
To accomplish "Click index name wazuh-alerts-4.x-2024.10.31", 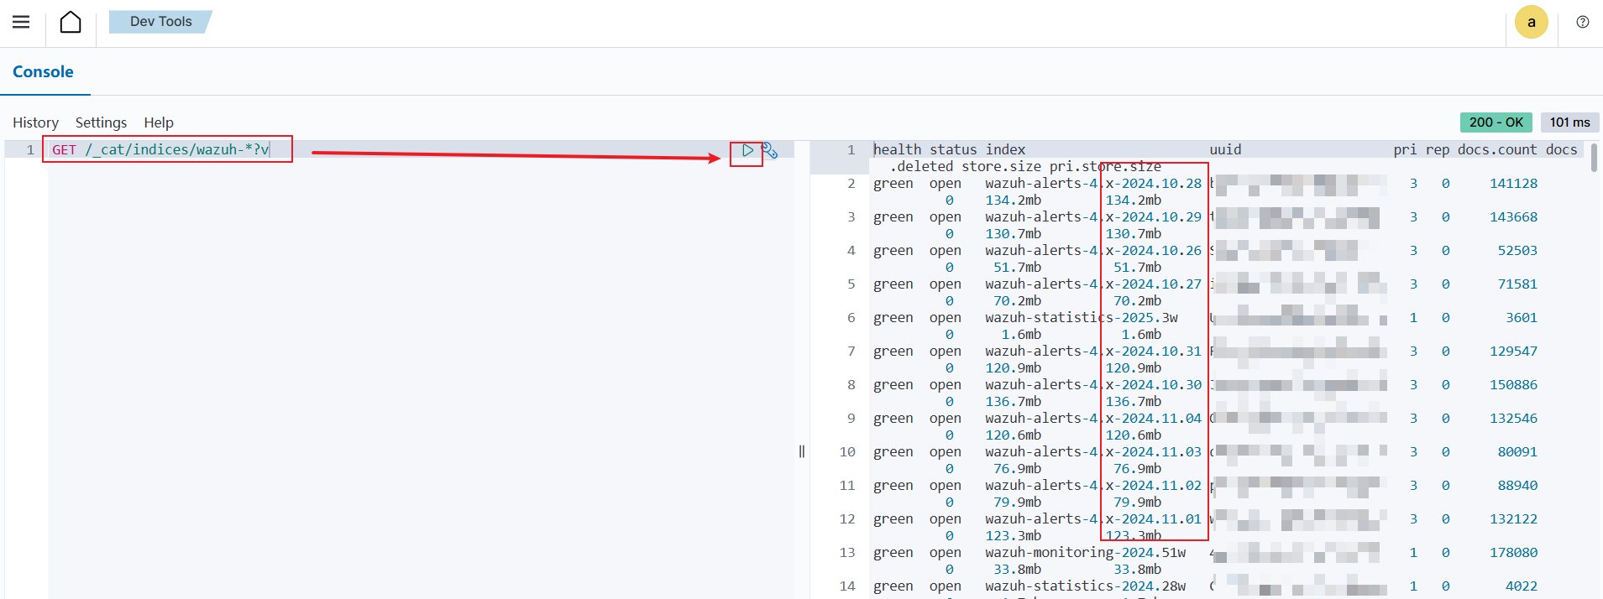I will [x=1093, y=351].
